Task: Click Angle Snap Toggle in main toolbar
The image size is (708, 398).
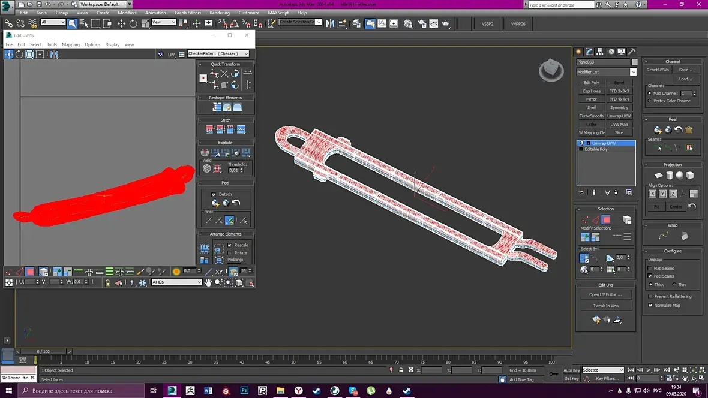Action: click(x=233, y=23)
